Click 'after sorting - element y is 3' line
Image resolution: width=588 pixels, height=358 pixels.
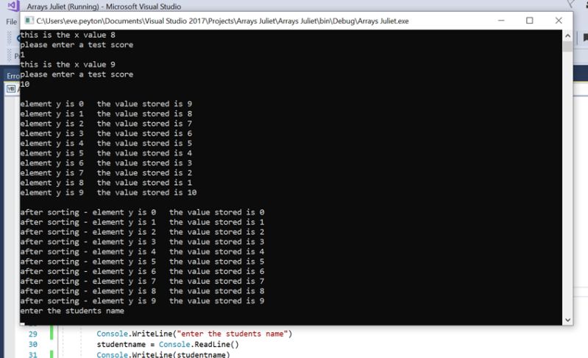pos(142,242)
